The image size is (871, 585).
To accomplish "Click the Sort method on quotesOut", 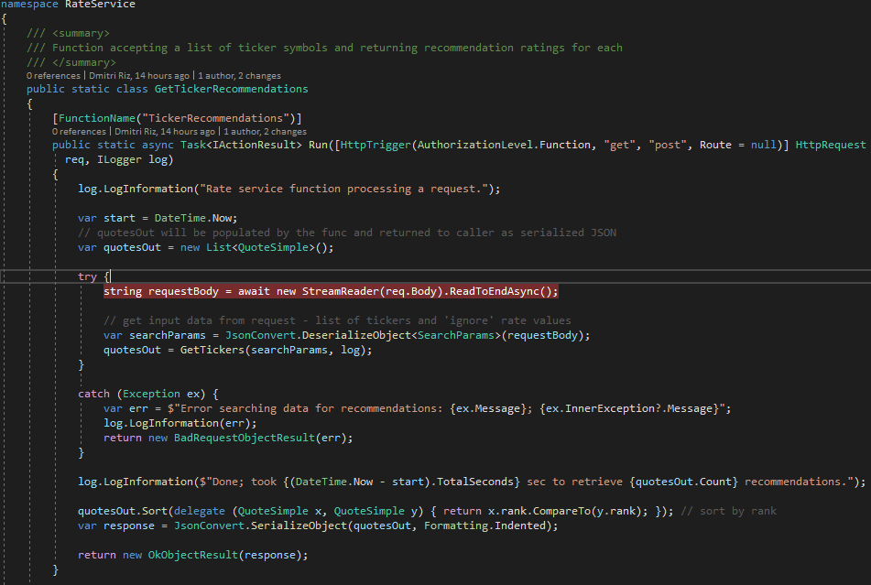I will click(x=155, y=511).
